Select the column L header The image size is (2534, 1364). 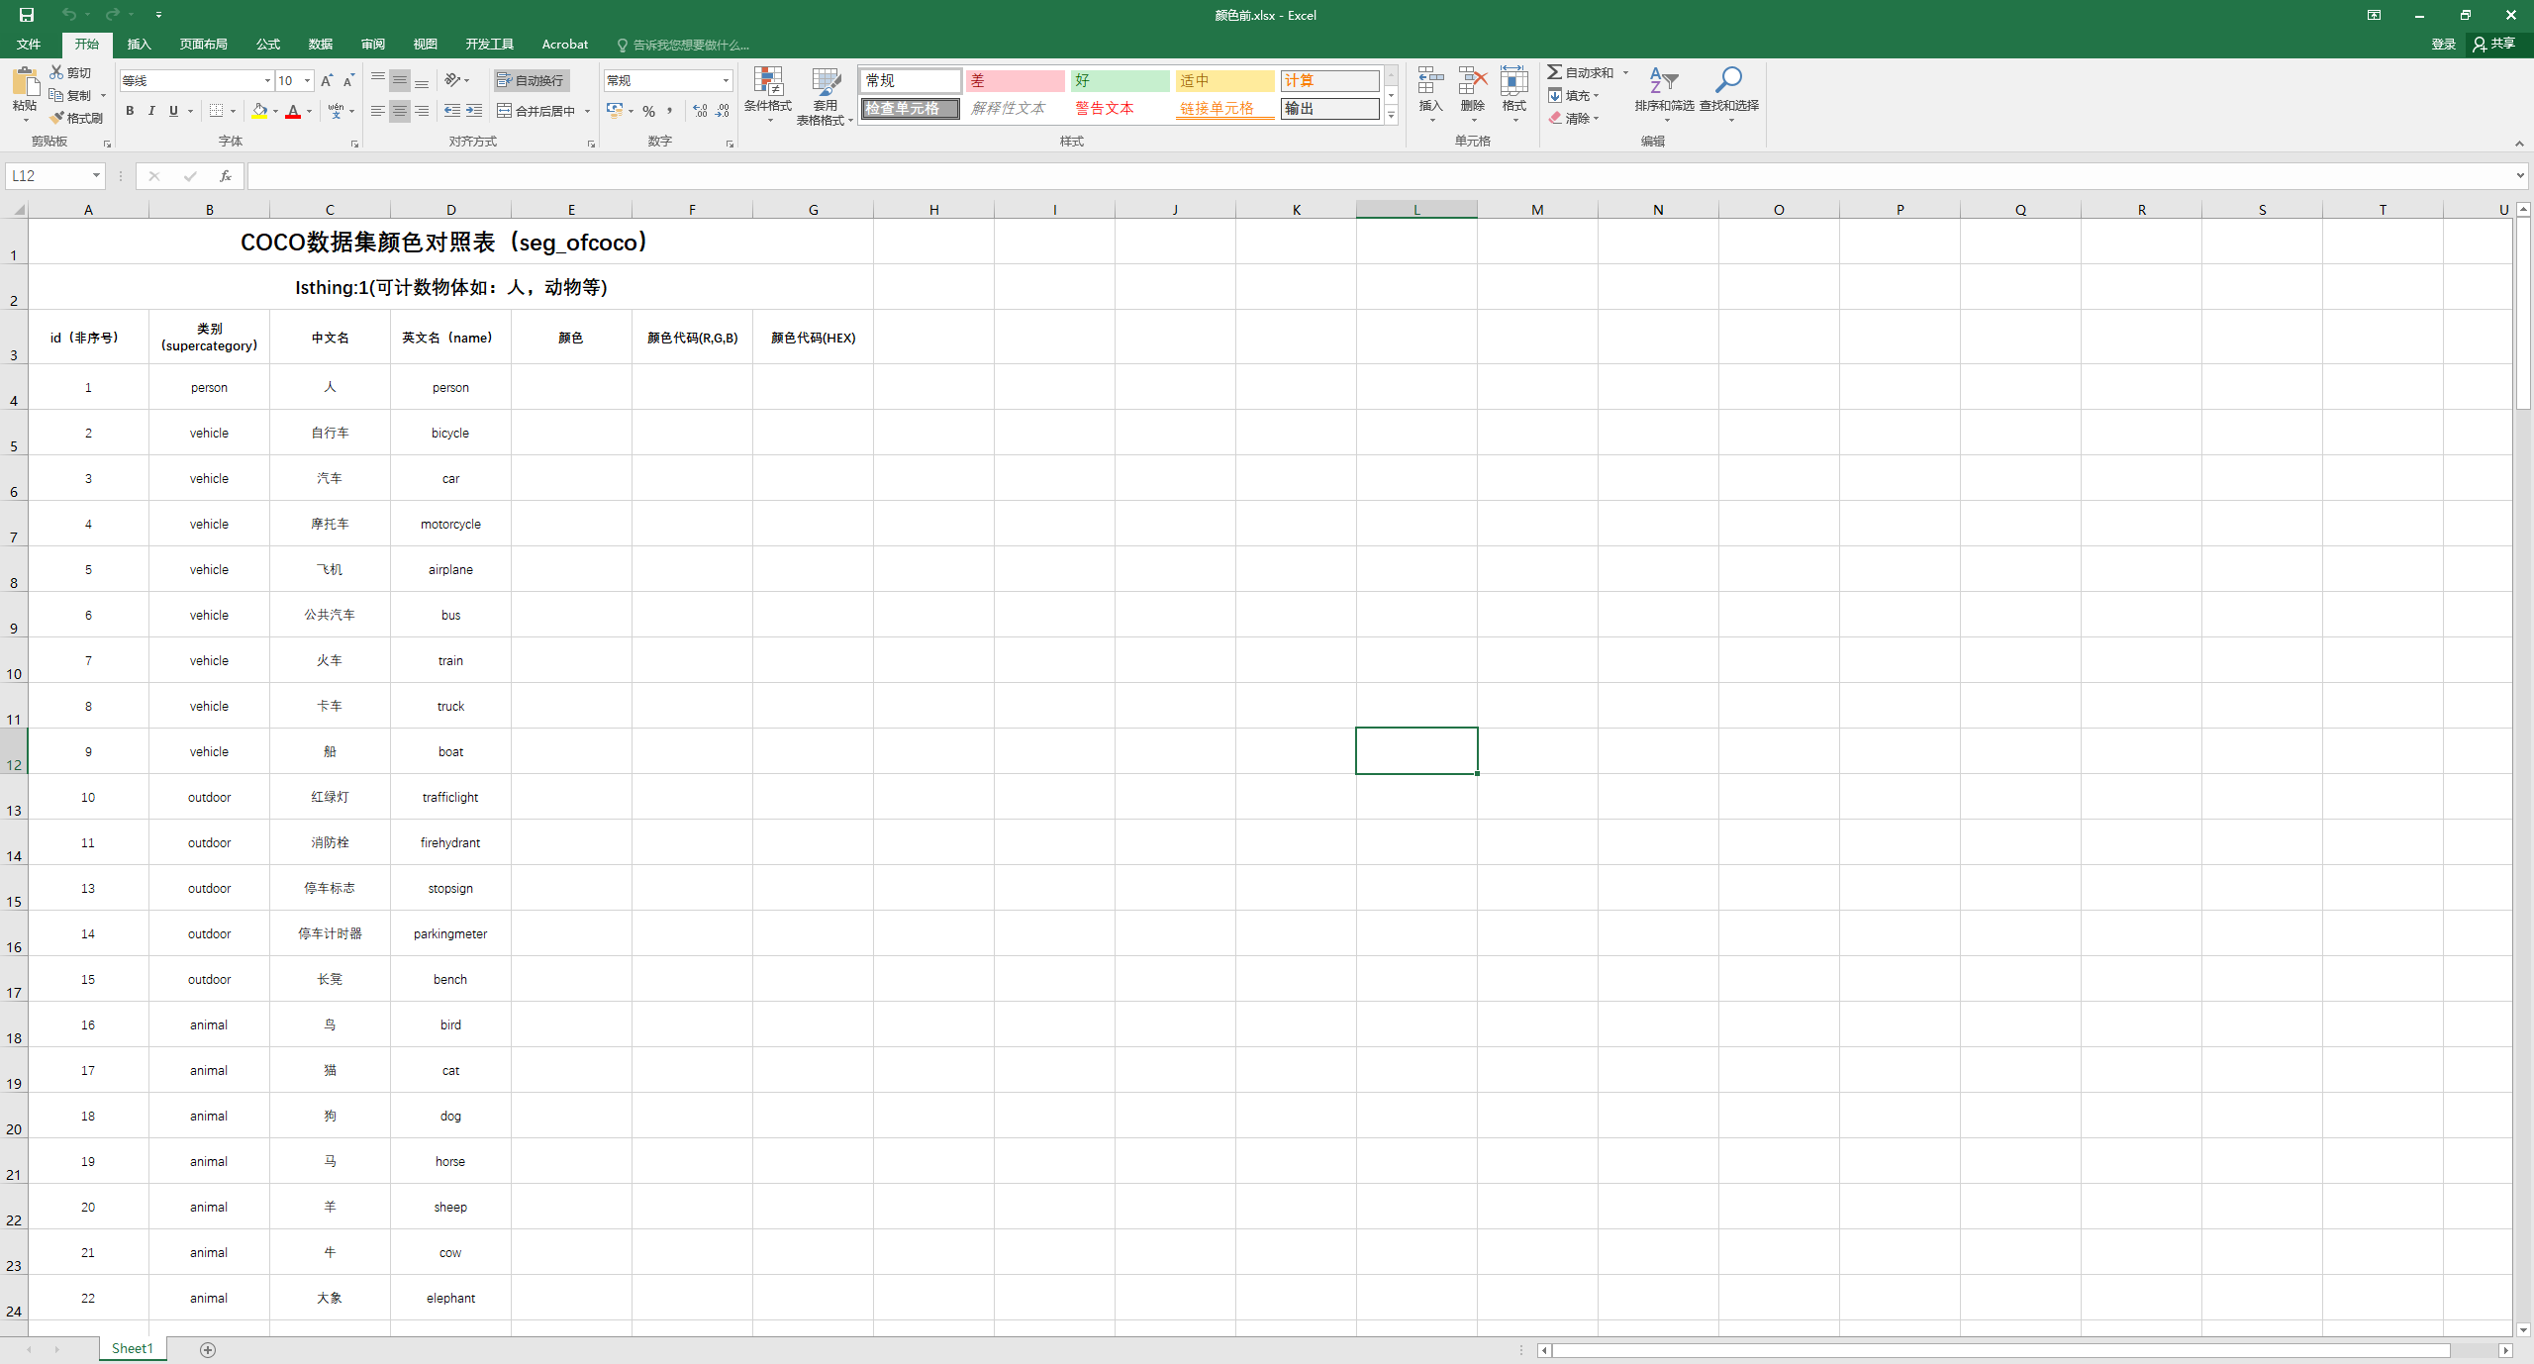point(1416,210)
